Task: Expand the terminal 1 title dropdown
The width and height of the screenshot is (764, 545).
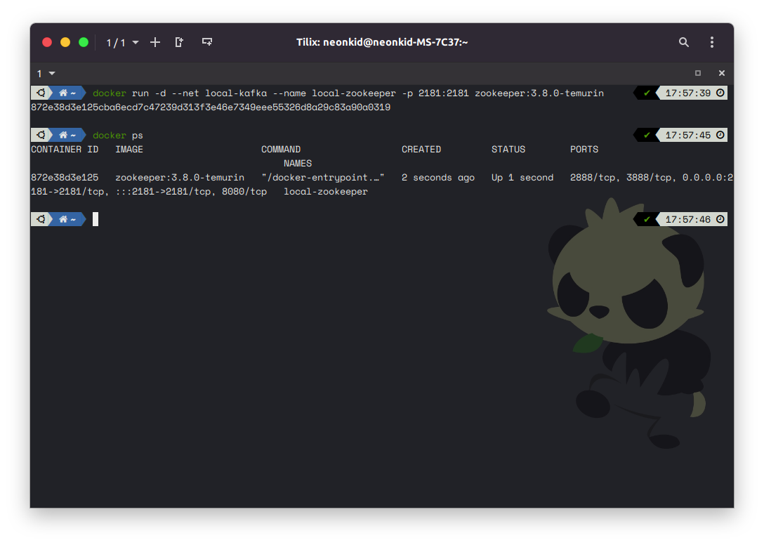Action: tap(46, 74)
